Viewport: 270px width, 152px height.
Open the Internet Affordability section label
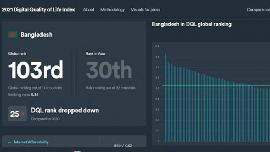pyautogui.click(x=31, y=142)
